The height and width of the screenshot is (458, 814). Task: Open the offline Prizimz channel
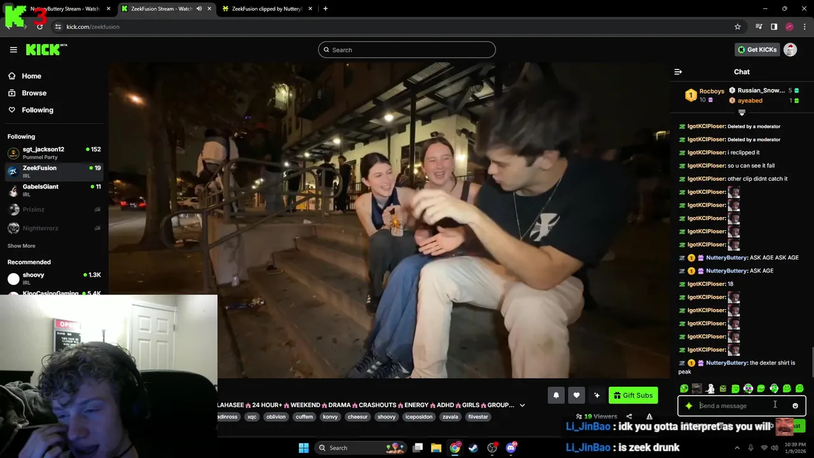point(54,209)
